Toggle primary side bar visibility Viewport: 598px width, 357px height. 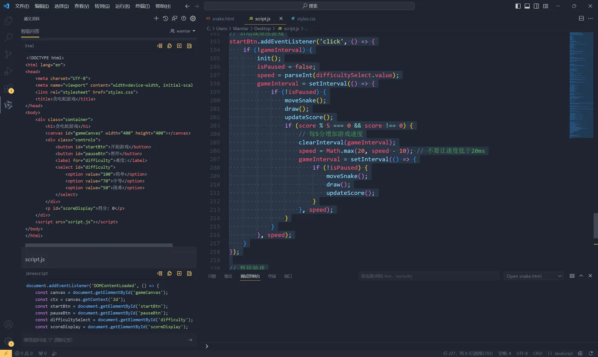tap(518, 6)
